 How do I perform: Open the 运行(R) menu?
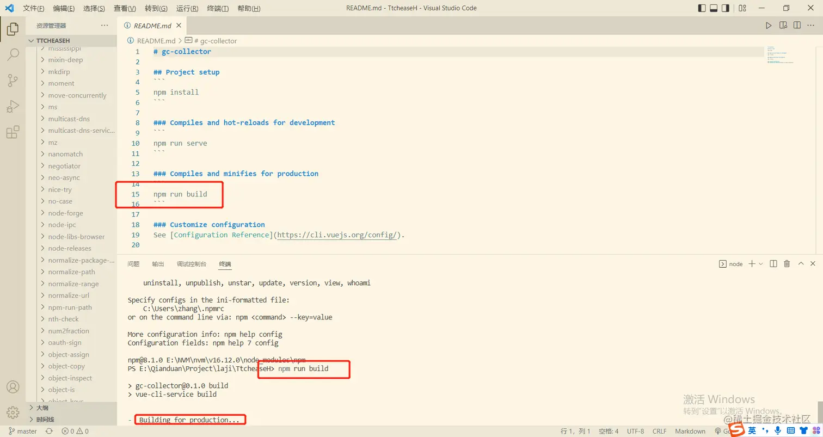pos(187,9)
